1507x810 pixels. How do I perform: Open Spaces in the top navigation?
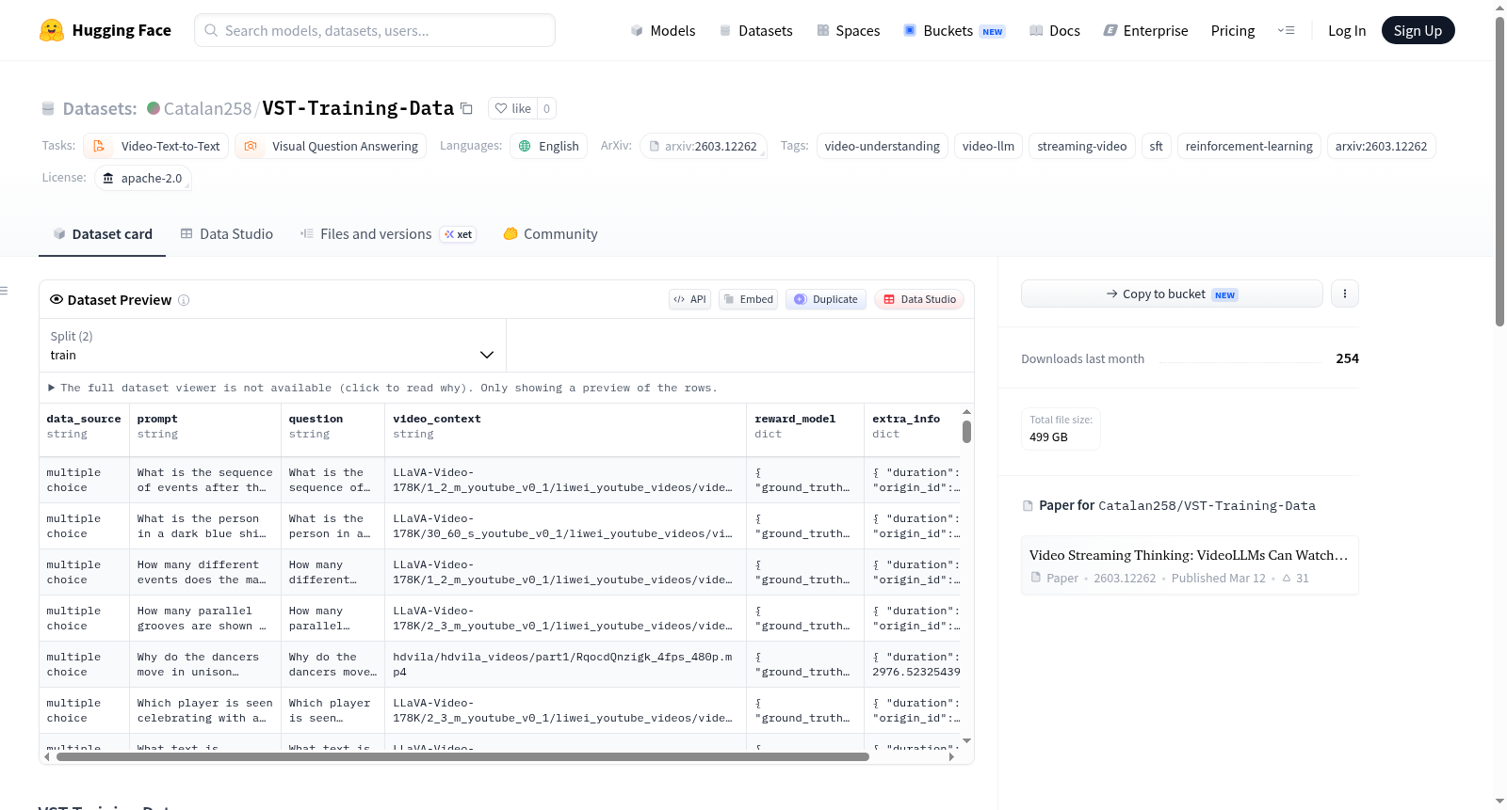pyautogui.click(x=848, y=30)
